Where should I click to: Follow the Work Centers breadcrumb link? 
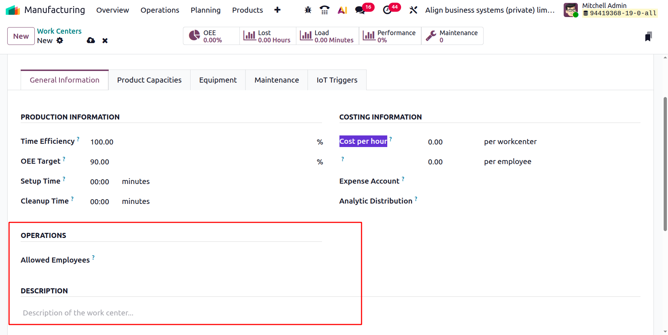pos(59,31)
